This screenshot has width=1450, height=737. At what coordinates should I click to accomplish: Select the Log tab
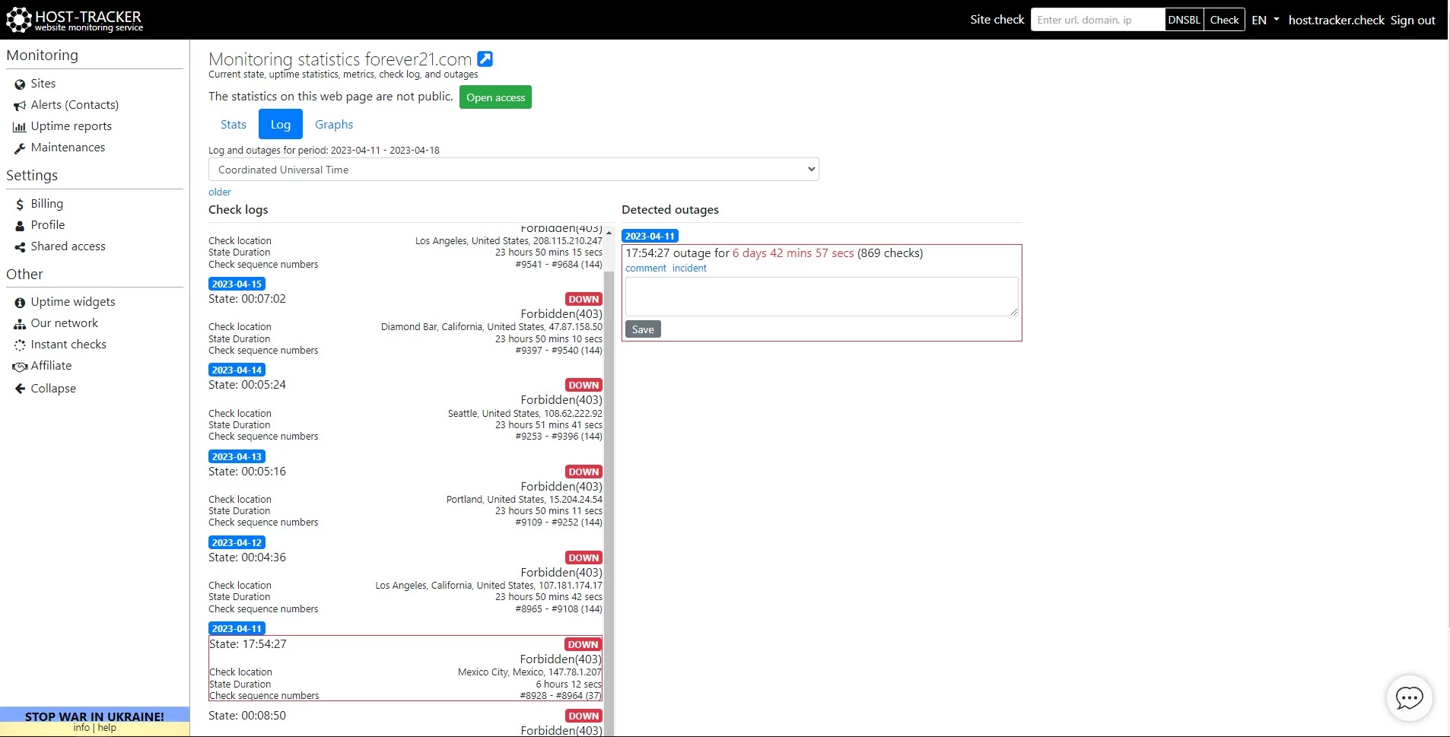point(281,125)
